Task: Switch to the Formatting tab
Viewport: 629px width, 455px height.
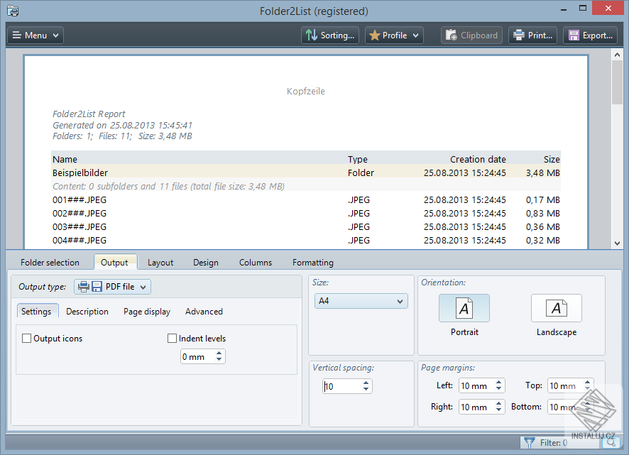Action: tap(312, 262)
